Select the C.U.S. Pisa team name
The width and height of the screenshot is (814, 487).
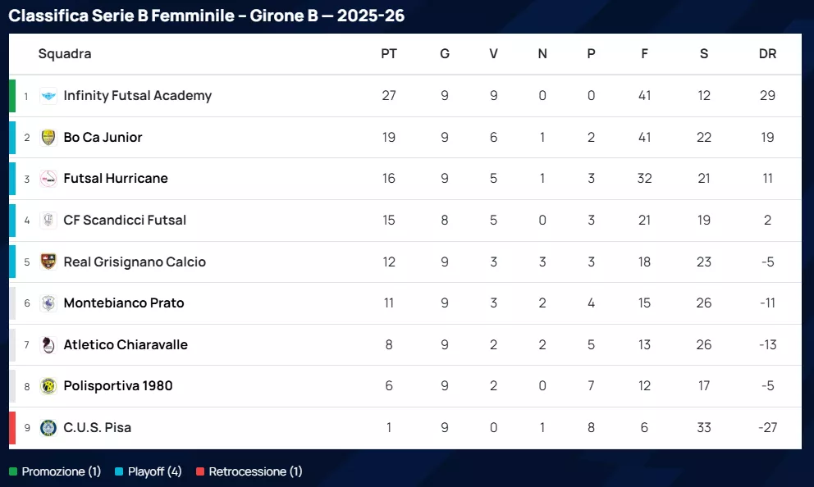(x=97, y=428)
